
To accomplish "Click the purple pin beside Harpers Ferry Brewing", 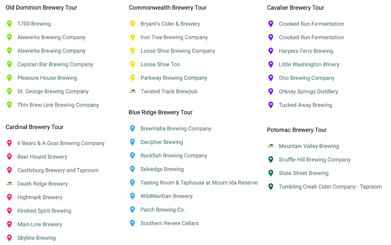I will tap(270, 51).
